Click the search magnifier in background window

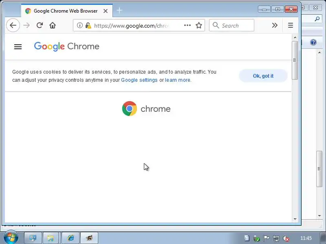pos(317,19)
